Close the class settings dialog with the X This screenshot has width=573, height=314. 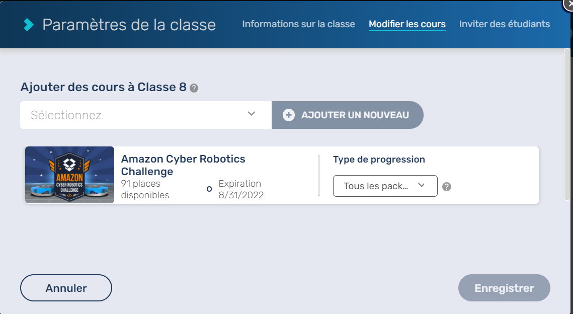point(568,3)
